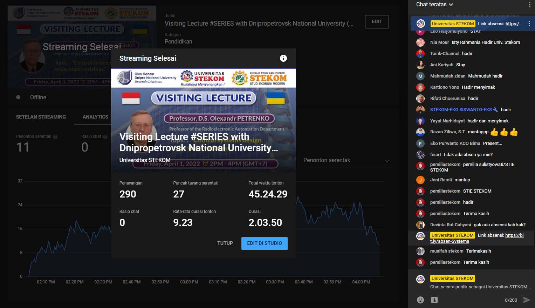
Task: Click Devinta Rut Cahyani's avatar
Action: tap(420, 225)
